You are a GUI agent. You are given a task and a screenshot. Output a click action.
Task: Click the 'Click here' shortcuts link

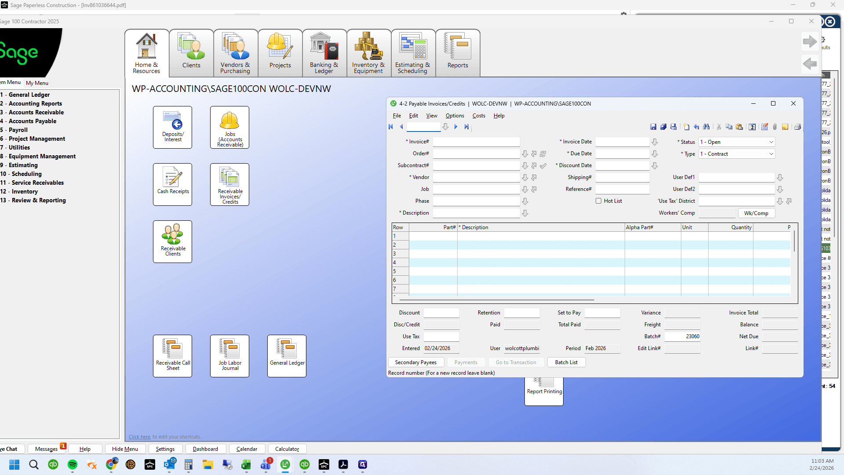pyautogui.click(x=139, y=437)
